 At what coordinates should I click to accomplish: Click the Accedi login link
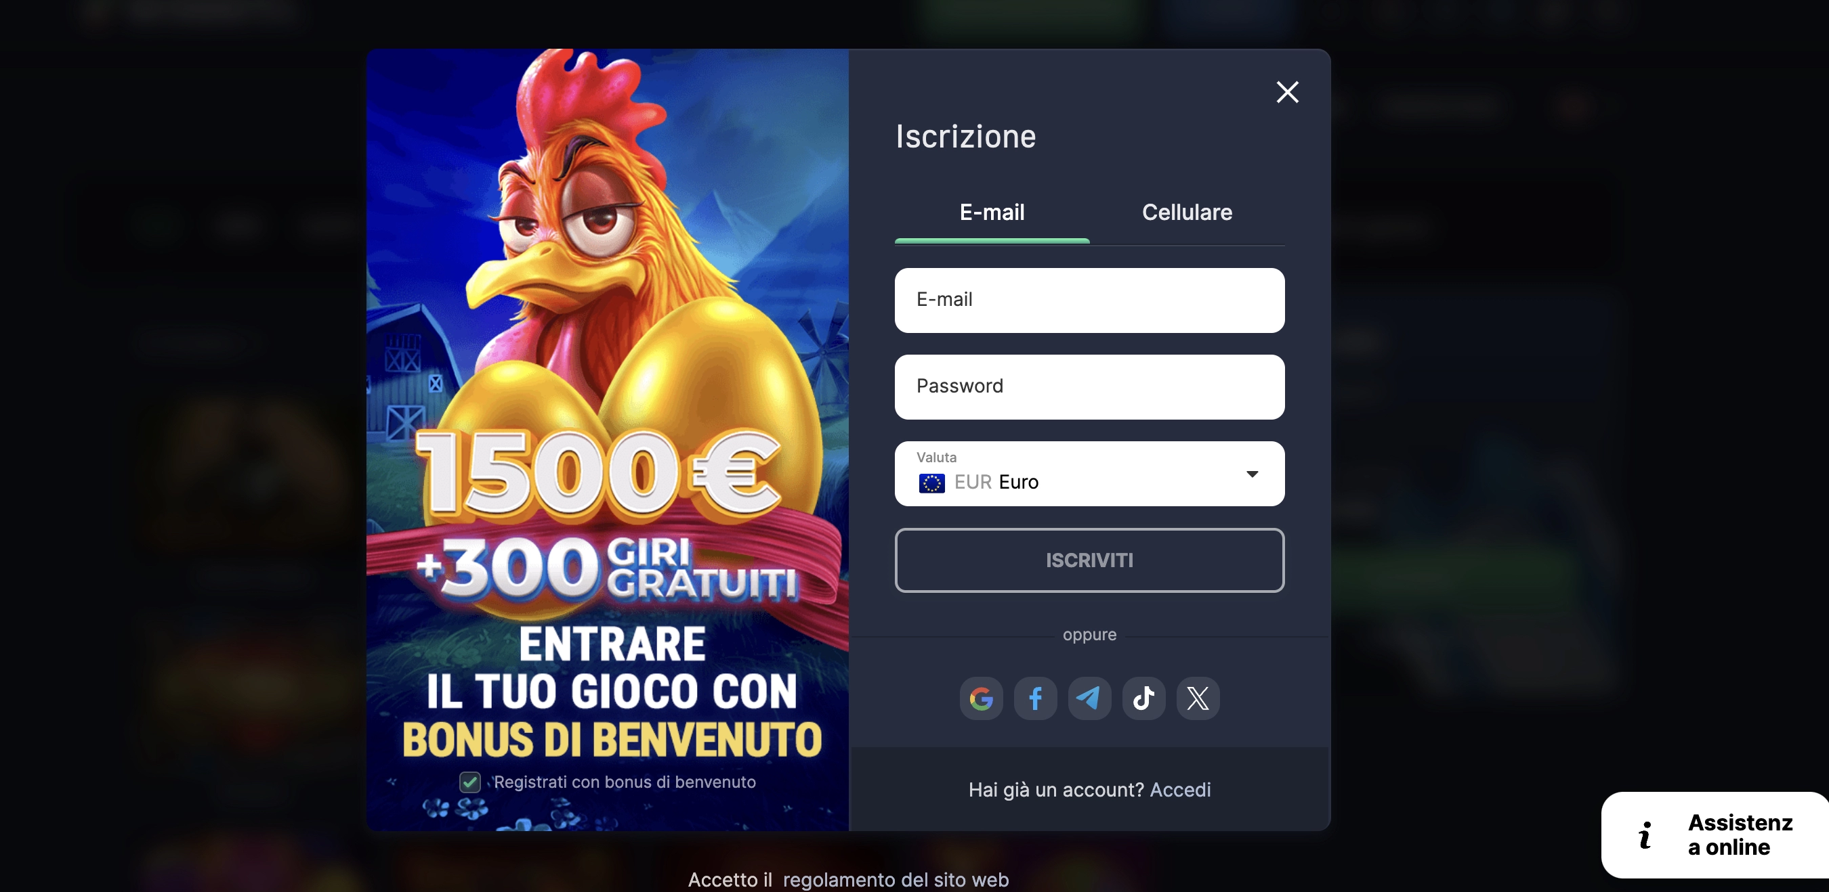point(1180,790)
